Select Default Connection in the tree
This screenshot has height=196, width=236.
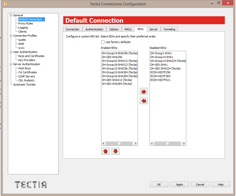click(x=32, y=19)
